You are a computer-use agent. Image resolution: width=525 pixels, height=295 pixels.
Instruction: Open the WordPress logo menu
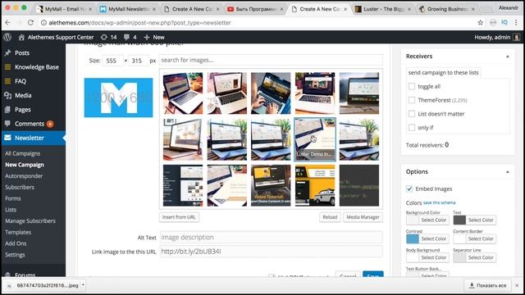coord(7,37)
